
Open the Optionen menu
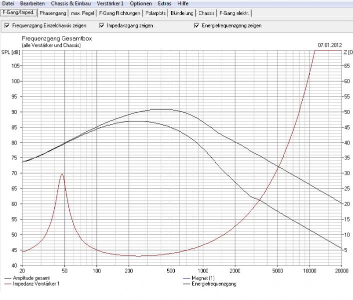click(x=141, y=3)
